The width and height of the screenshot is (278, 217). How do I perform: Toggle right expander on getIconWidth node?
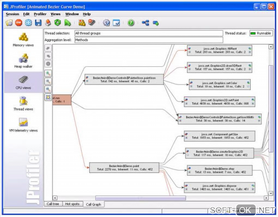click(x=259, y=120)
